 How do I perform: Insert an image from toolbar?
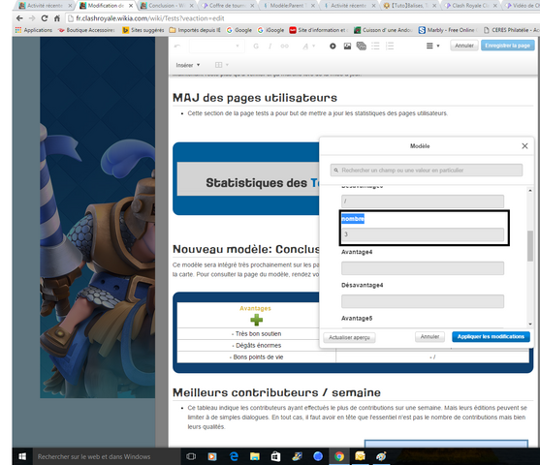click(x=347, y=46)
